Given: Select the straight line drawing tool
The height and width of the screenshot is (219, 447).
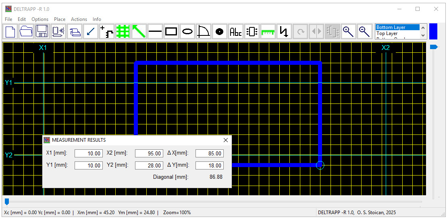Looking at the screenshot, I should [x=155, y=31].
